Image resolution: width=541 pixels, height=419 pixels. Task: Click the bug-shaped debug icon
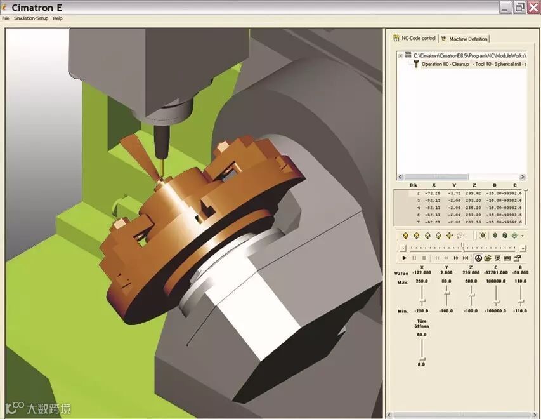coord(483,236)
